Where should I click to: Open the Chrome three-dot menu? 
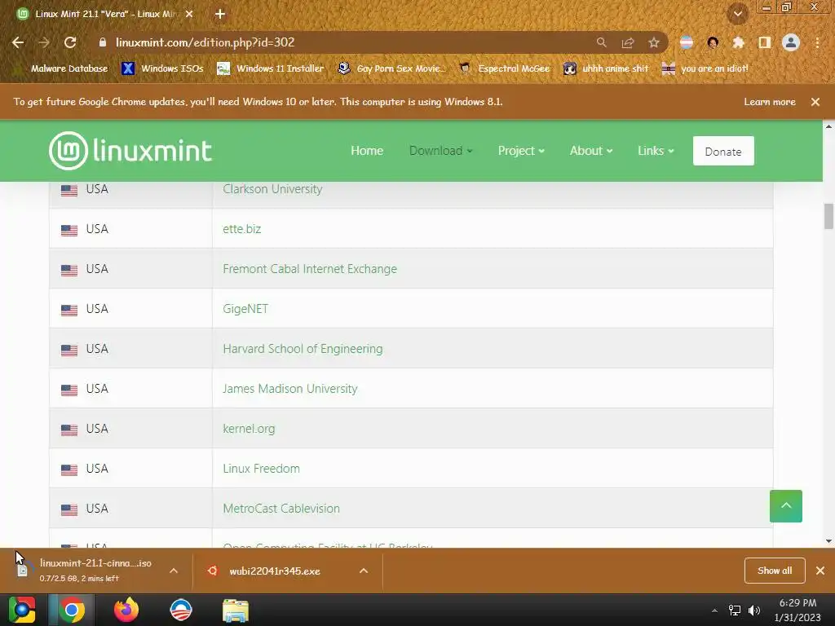click(x=817, y=42)
